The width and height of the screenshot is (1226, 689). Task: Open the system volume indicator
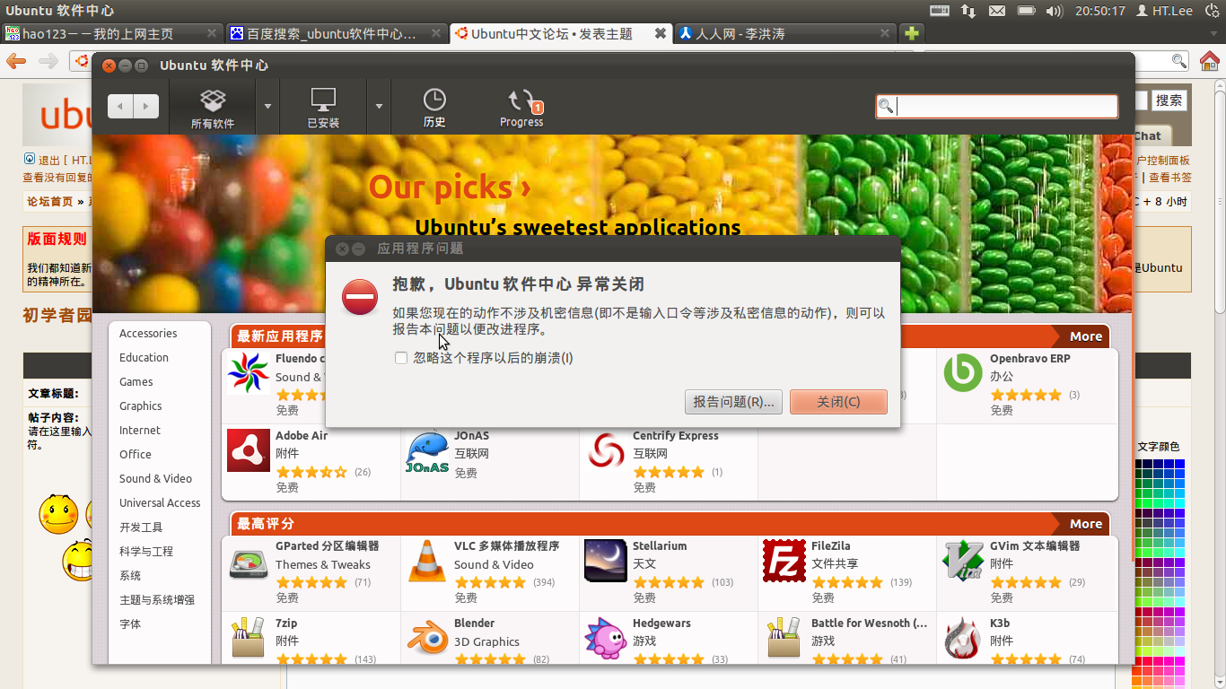point(1054,11)
